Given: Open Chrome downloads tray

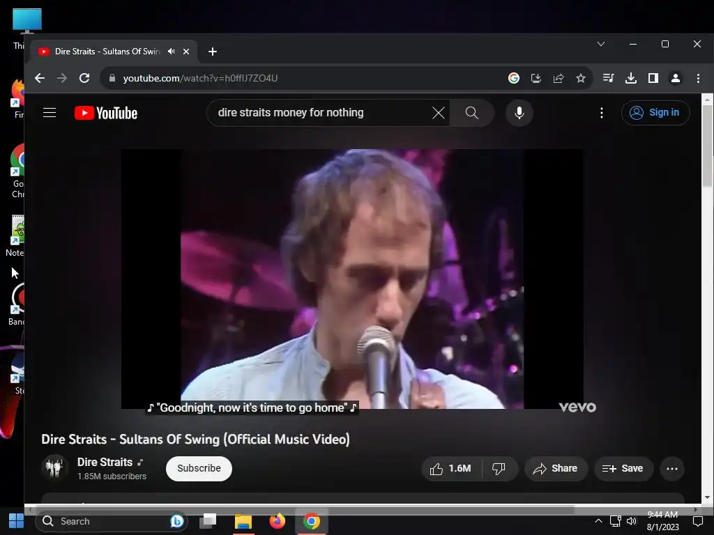Looking at the screenshot, I should 630,78.
